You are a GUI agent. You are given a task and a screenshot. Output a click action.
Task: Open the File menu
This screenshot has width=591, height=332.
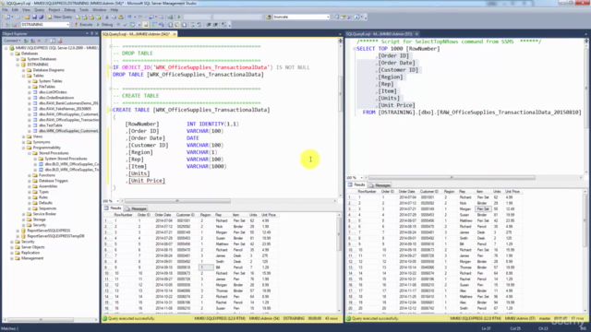[5, 10]
